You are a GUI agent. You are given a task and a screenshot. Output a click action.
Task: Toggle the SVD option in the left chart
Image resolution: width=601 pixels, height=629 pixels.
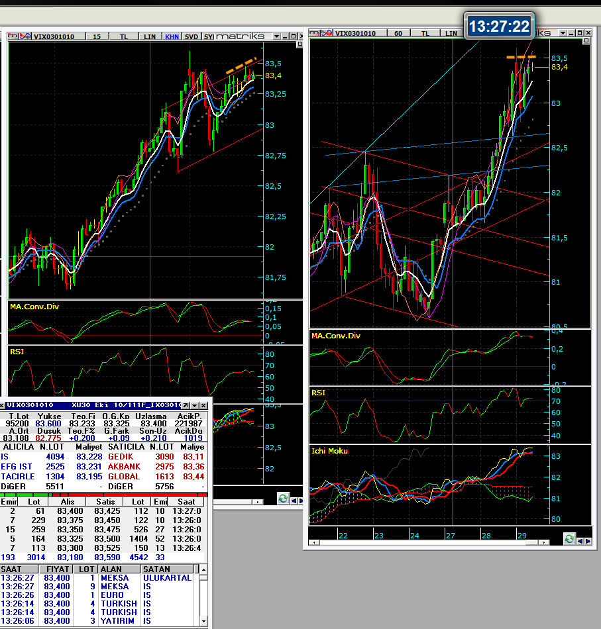pyautogui.click(x=191, y=36)
